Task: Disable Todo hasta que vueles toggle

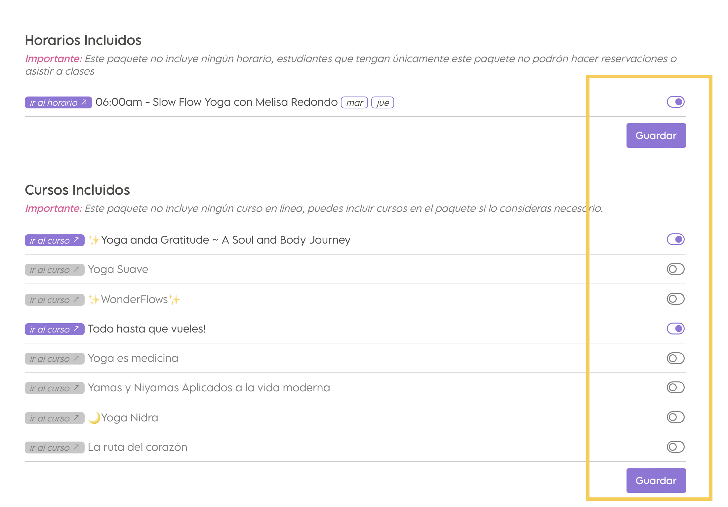Action: [x=675, y=329]
